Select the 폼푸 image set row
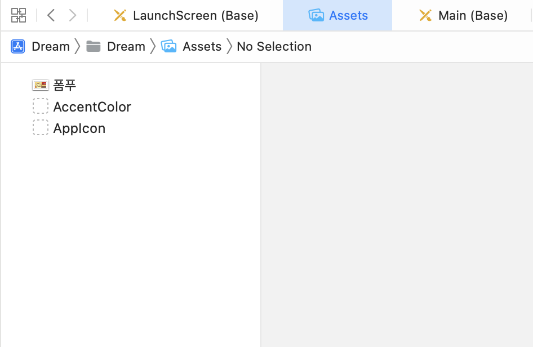Viewport: 533px width, 347px height. [x=131, y=85]
